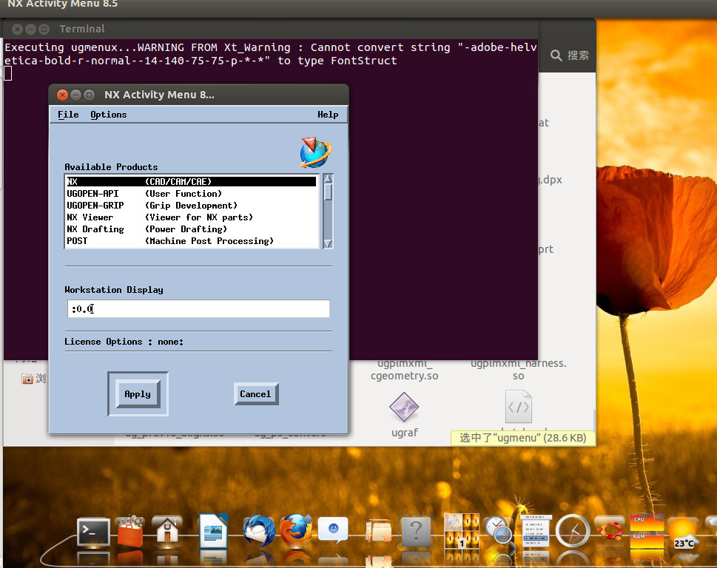Image resolution: width=717 pixels, height=568 pixels.
Task: Launch LibreOffice Writer from the dock
Action: [213, 531]
